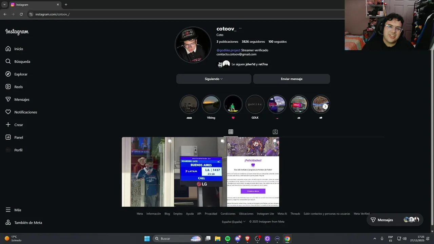Image resolution: width=434 pixels, height=244 pixels.
Task: Open the Empleo footer link
Action: coord(178,214)
